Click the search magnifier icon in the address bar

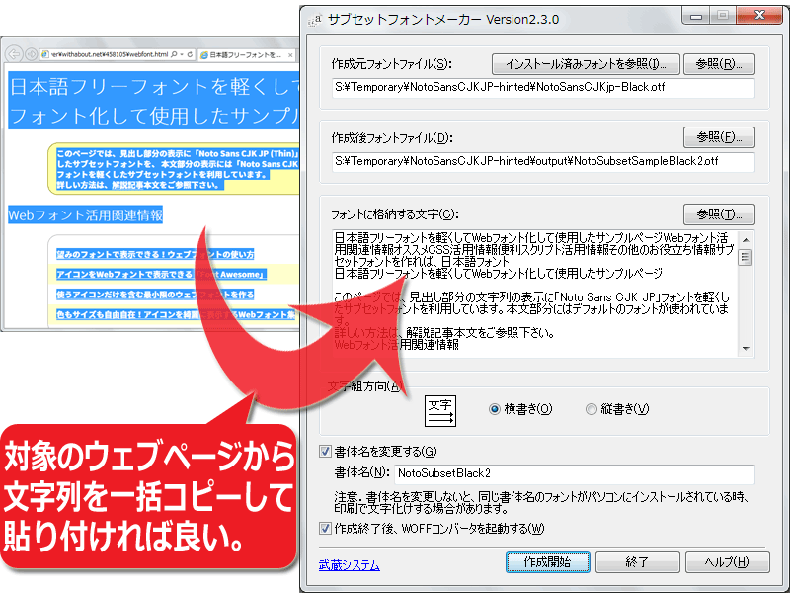coord(172,55)
